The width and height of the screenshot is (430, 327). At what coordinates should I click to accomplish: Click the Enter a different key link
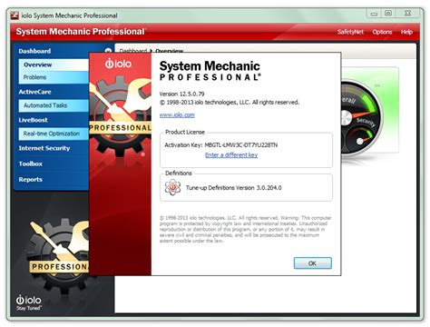[x=231, y=155]
